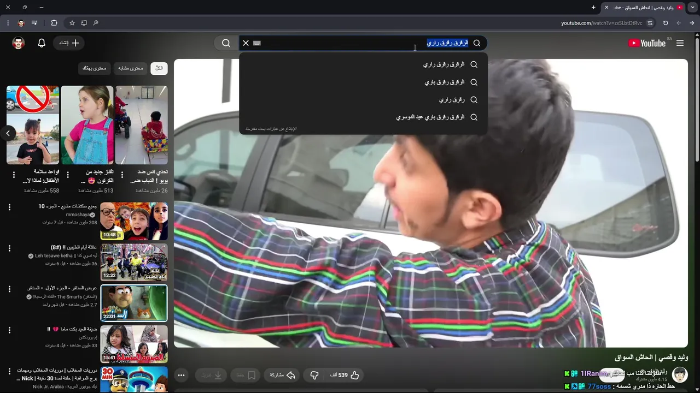Open short تحدي انس ضد يويو thumbnail
Viewport: 700px width, 393px height.
(141, 125)
